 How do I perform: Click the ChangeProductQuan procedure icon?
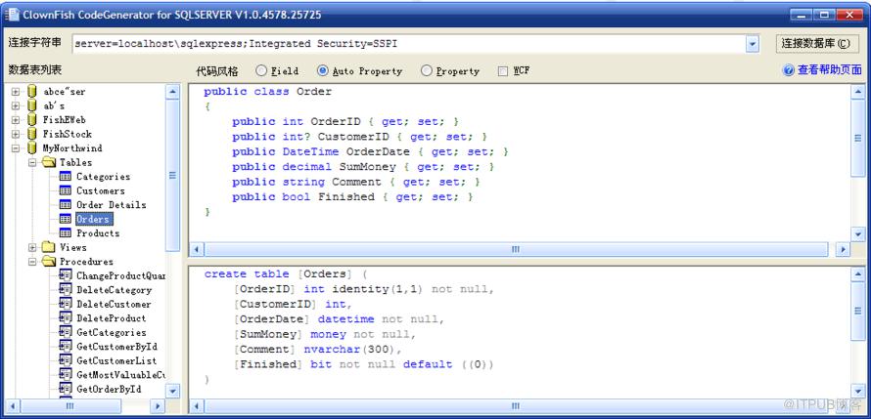pyautogui.click(x=66, y=275)
